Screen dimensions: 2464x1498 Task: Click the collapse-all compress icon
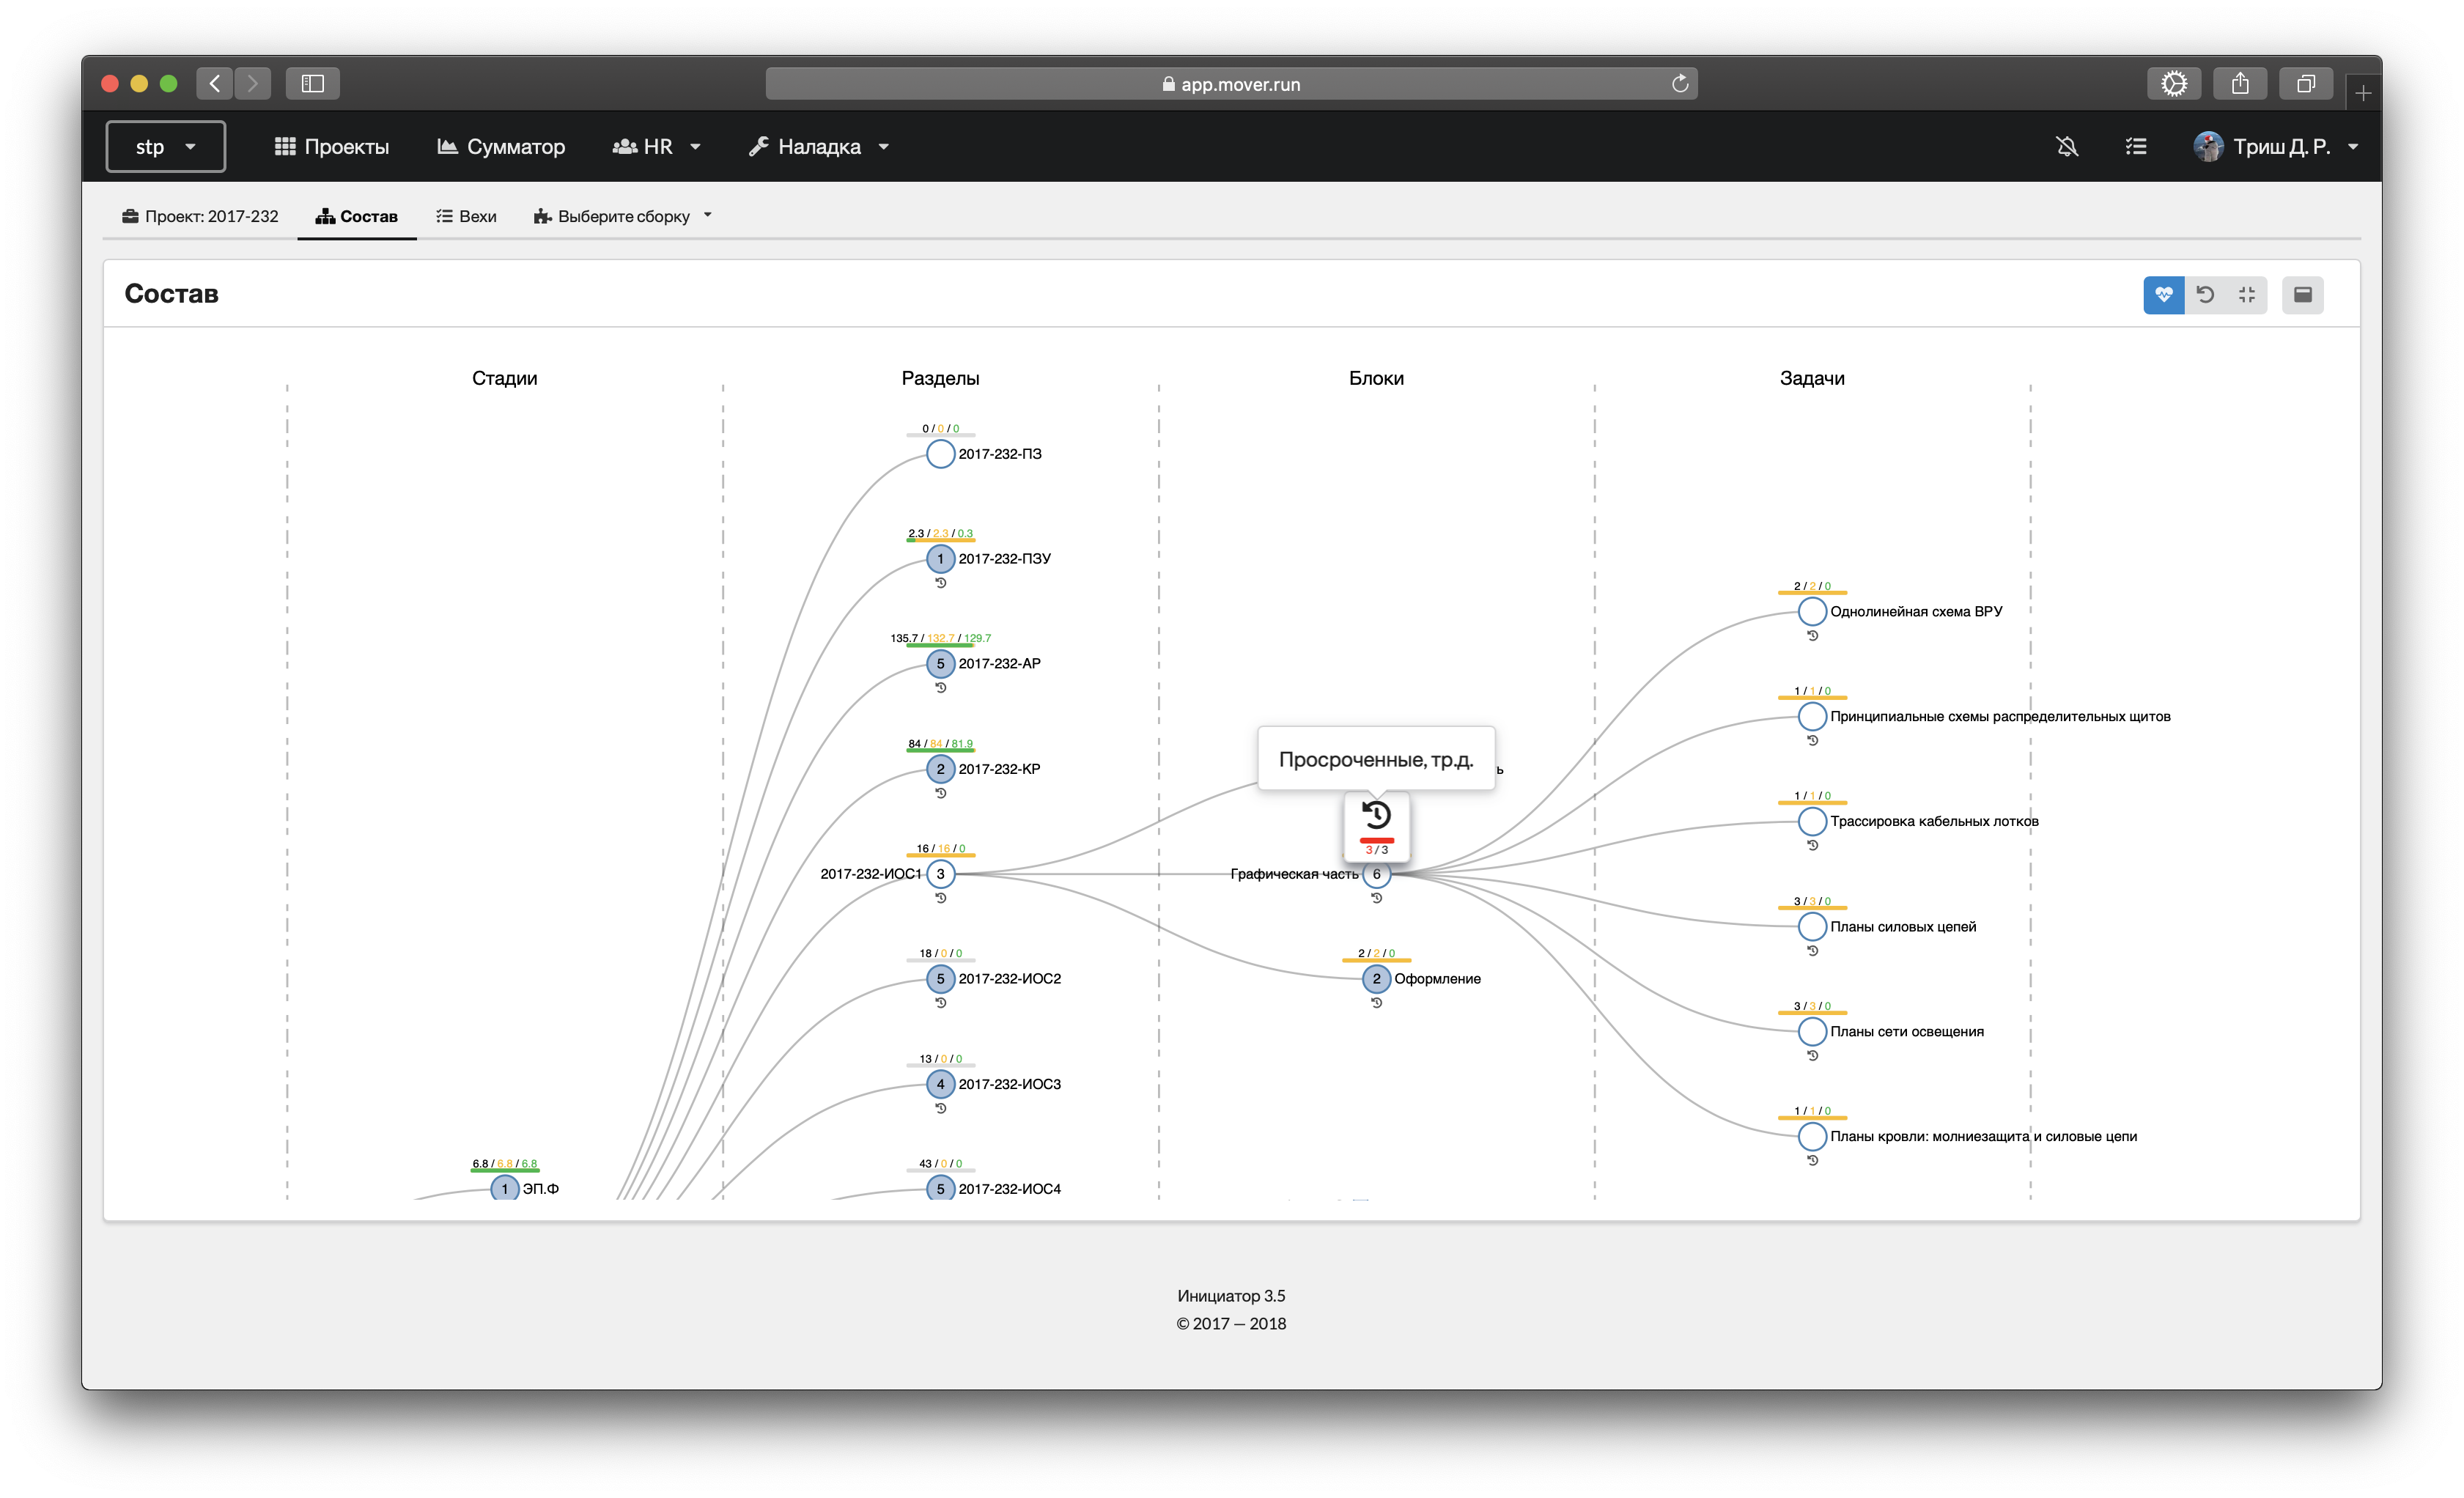click(x=2247, y=294)
